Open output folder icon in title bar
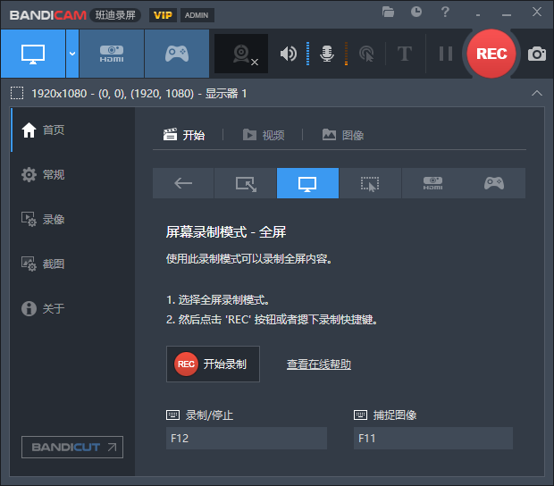 [x=388, y=12]
